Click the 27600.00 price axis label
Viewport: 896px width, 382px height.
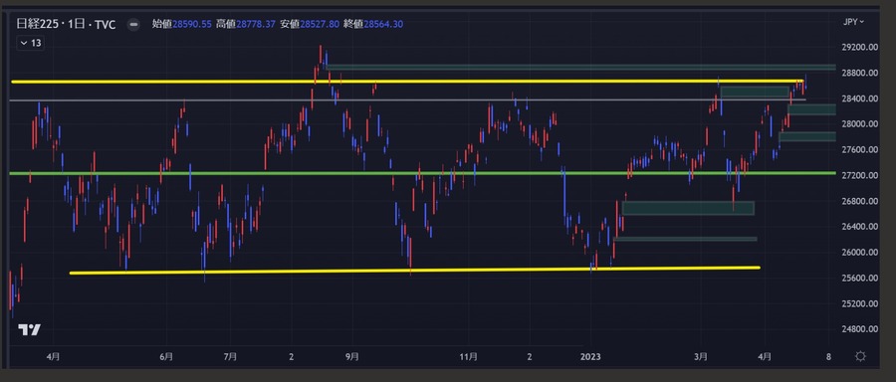pyautogui.click(x=859, y=149)
